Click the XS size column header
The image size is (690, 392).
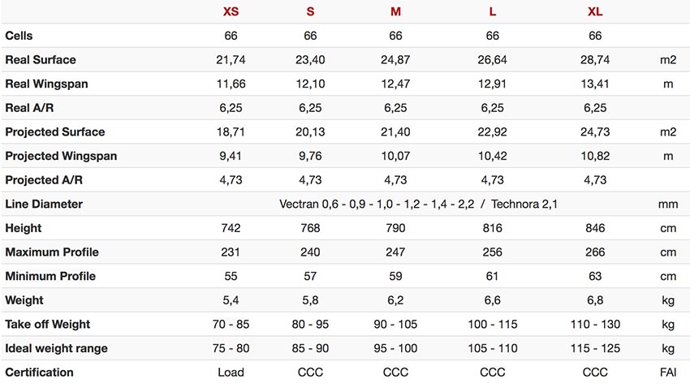click(x=231, y=11)
